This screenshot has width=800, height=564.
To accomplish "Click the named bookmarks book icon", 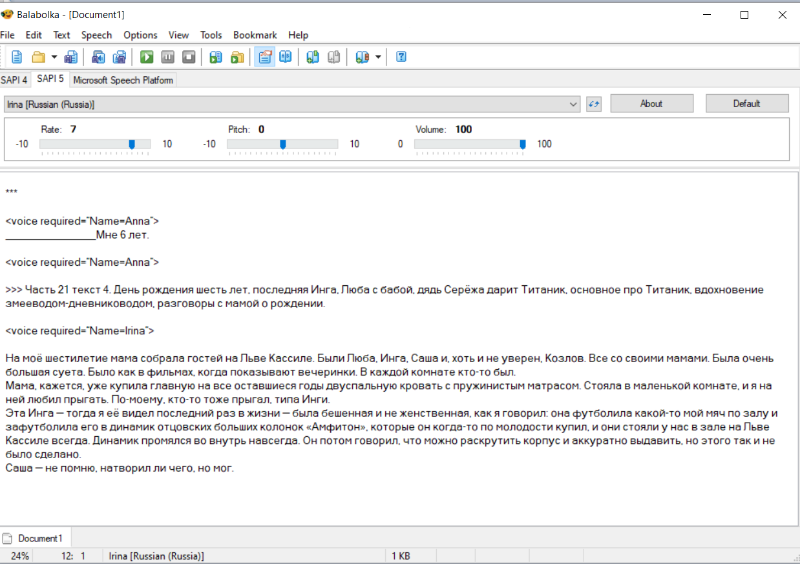I will pos(361,57).
